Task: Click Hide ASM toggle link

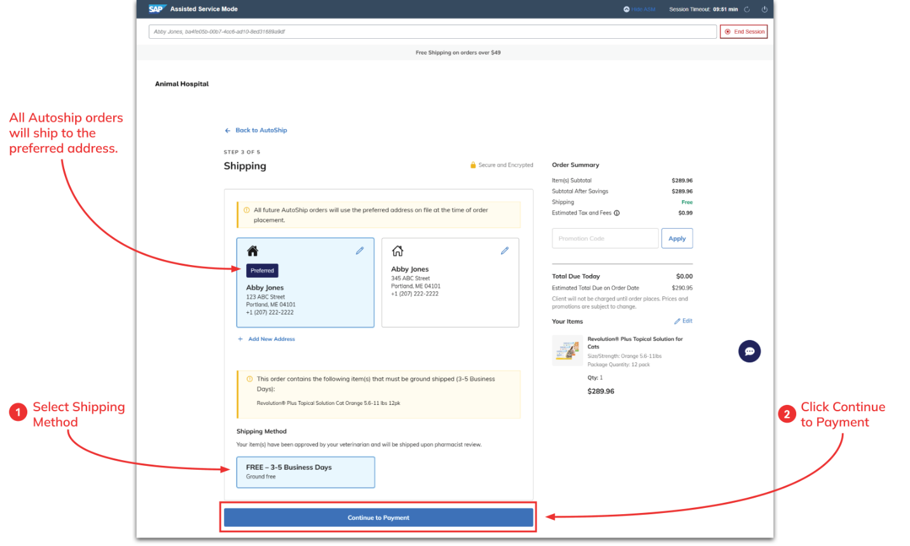Action: (639, 10)
